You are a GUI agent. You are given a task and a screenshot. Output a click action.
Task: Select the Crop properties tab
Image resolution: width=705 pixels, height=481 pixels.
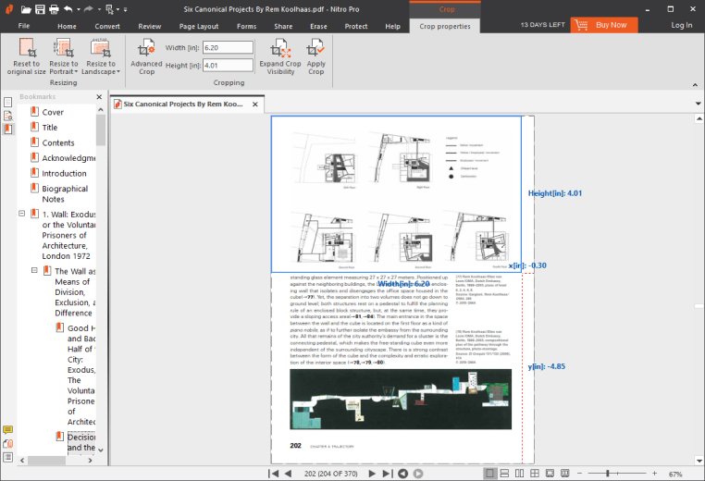point(445,26)
